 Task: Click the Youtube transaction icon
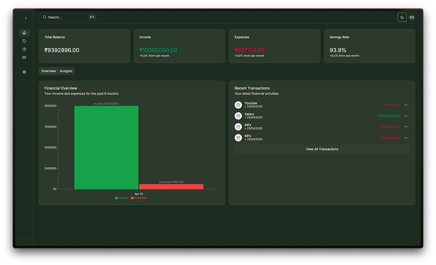pyautogui.click(x=238, y=105)
